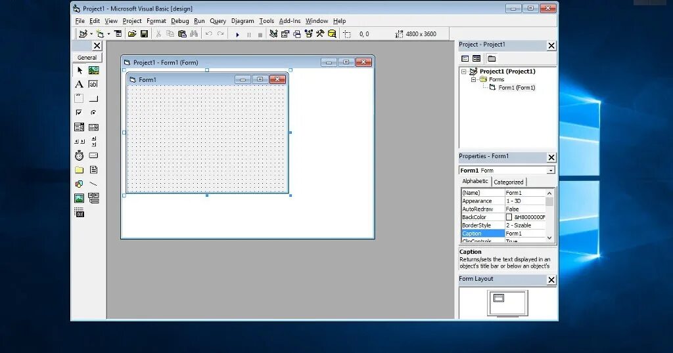Open the Project menu
673x353 pixels.
click(131, 20)
